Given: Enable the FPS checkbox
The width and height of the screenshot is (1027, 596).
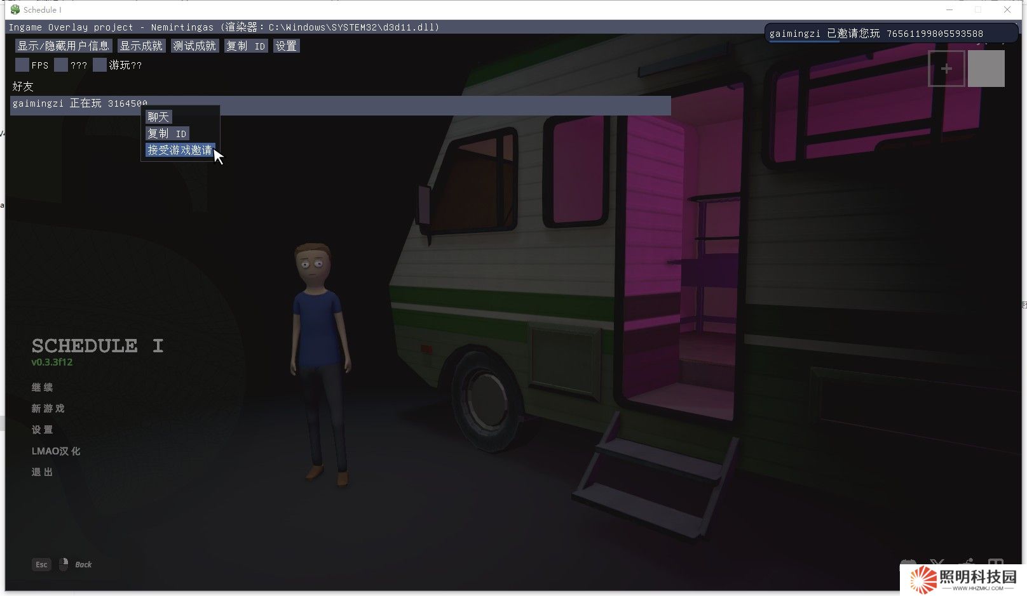Looking at the screenshot, I should (22, 65).
